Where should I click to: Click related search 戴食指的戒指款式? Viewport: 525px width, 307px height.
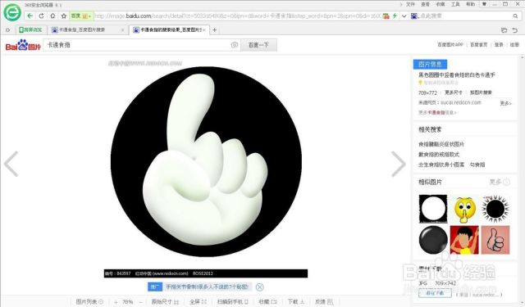(x=439, y=155)
